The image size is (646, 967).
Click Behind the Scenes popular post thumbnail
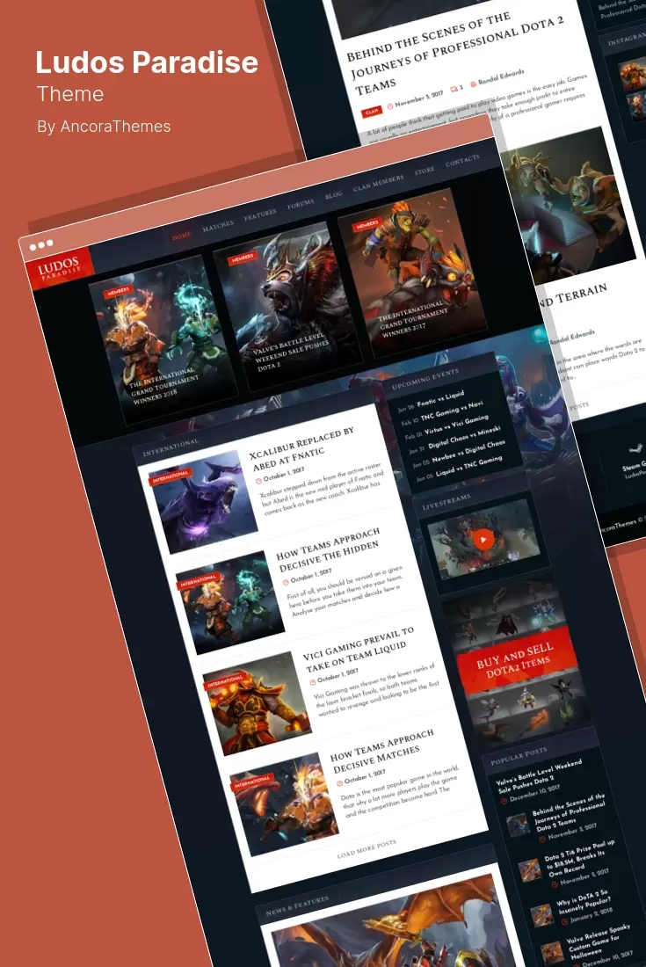(x=518, y=825)
